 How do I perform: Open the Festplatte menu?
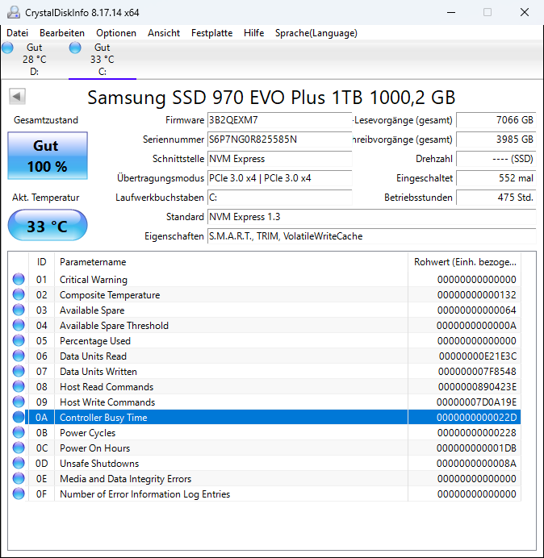pos(211,33)
